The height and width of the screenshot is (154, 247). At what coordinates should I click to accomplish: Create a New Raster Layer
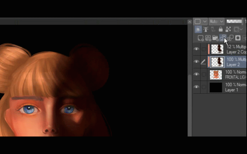[201, 38]
